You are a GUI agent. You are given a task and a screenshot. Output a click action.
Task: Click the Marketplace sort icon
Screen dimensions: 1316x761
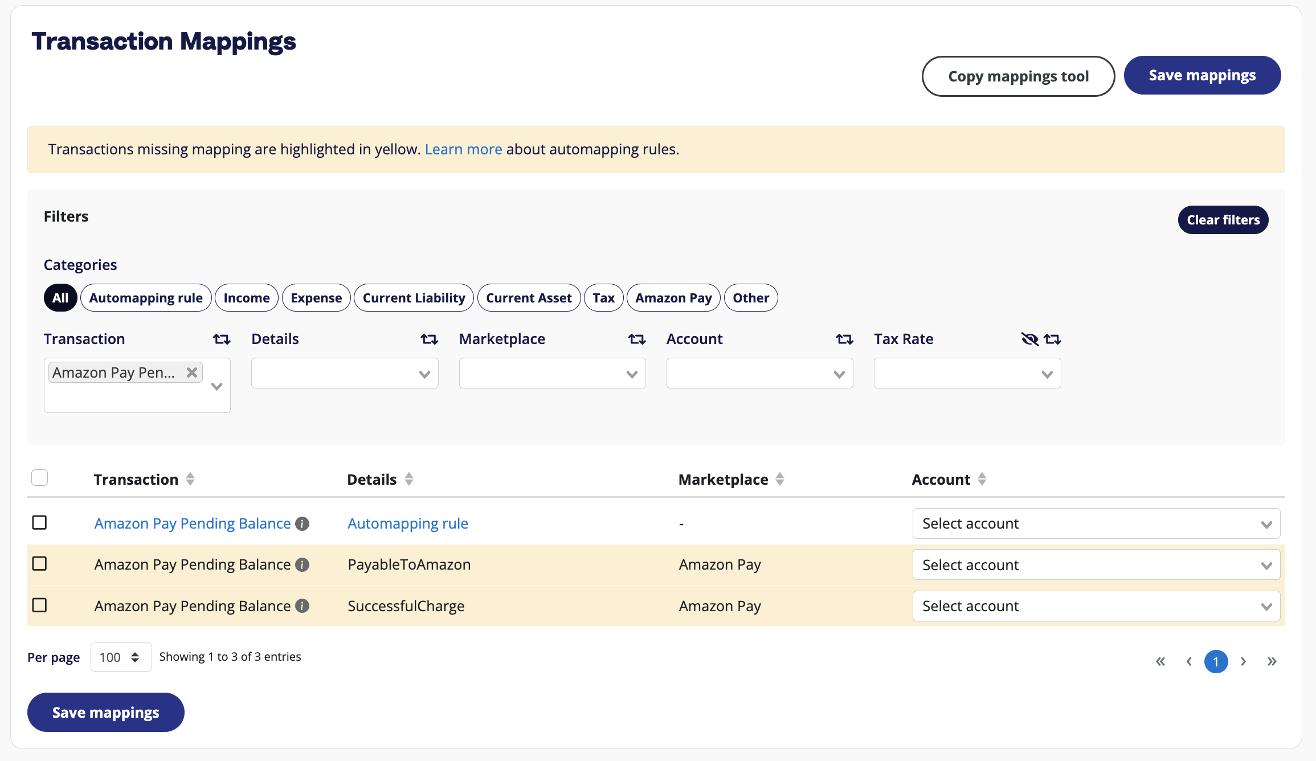[782, 478]
